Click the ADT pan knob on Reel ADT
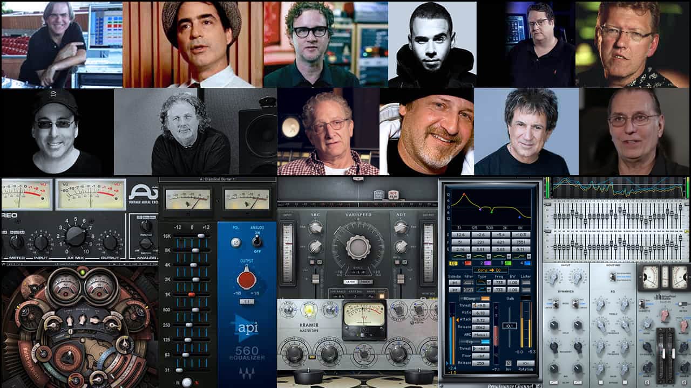Image resolution: width=691 pixels, height=388 pixels. pos(401,227)
